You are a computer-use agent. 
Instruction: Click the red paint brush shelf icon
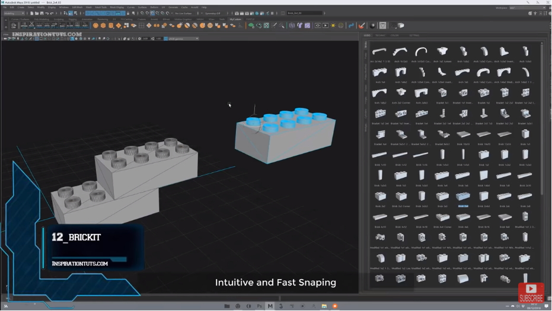(x=362, y=25)
